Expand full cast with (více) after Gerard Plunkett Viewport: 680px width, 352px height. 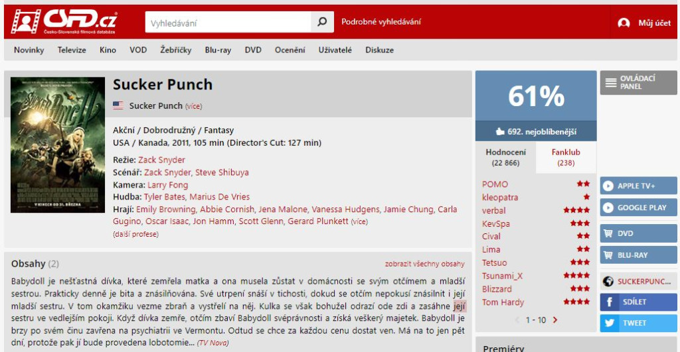[359, 221]
